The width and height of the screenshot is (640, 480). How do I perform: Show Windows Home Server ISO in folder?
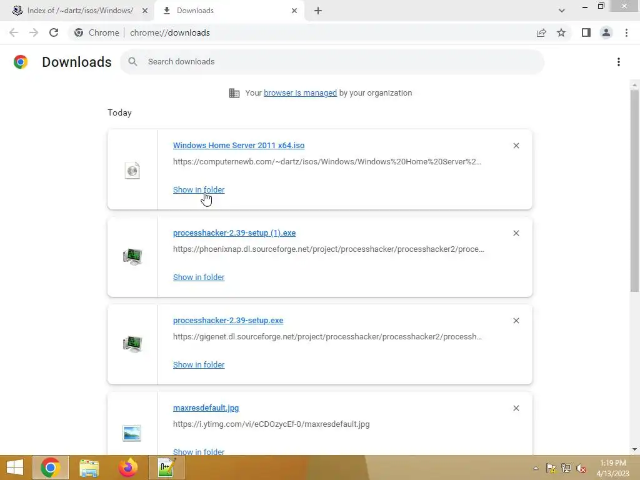click(x=199, y=190)
